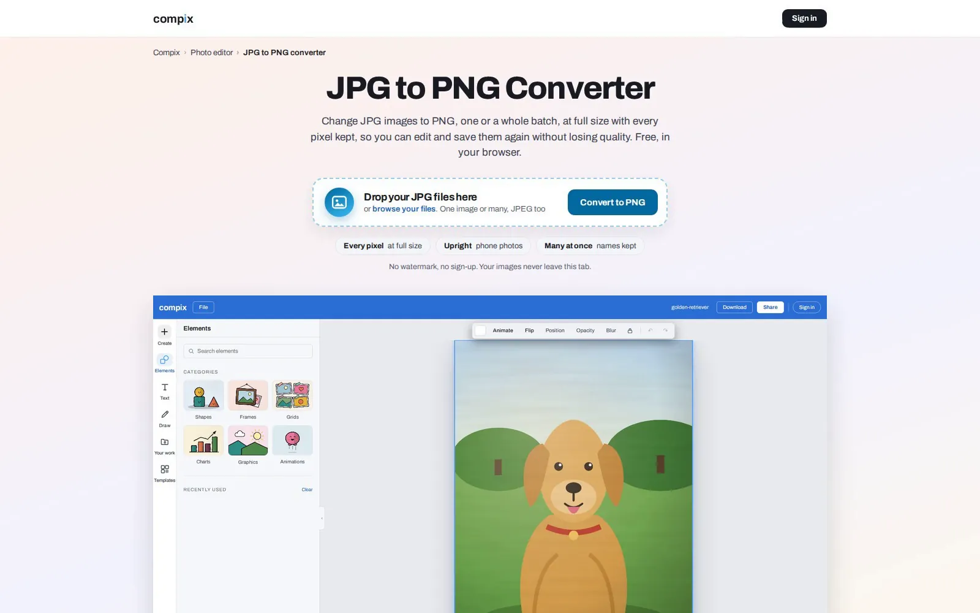The width and height of the screenshot is (980, 613).
Task: Open the Shapes category thumbnail
Action: (203, 395)
